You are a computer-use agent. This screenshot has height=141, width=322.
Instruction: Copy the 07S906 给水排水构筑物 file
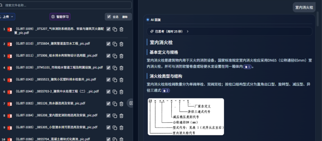coord(115,56)
